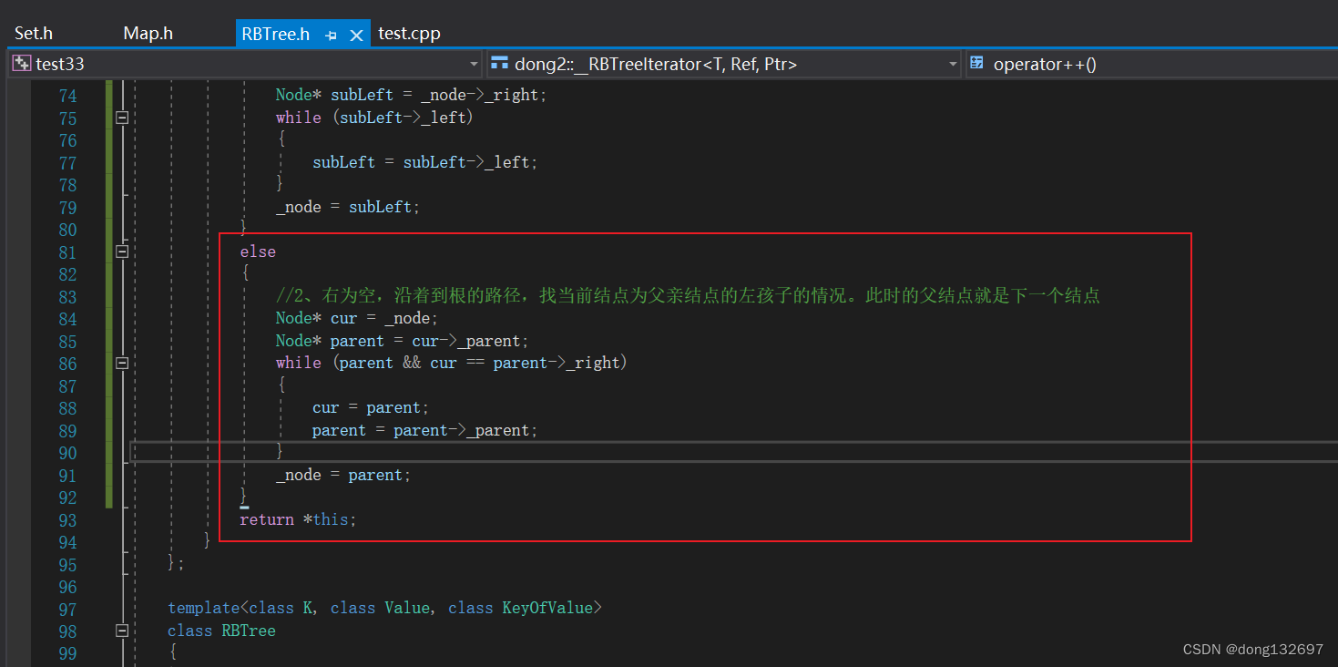Click the 'else' keyword on line 81
Screen dimensions: 1338x667
pyautogui.click(x=258, y=251)
